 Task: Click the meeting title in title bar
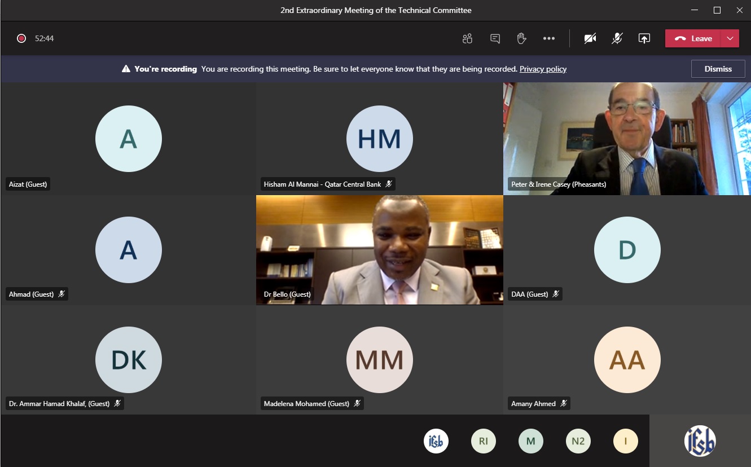tap(376, 10)
